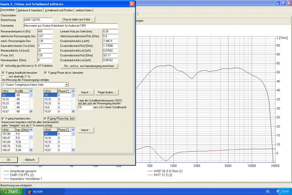This screenshot has width=292, height=195.
Task: Toggle rückseitig geschlossen checkbox
Action: [3, 66]
